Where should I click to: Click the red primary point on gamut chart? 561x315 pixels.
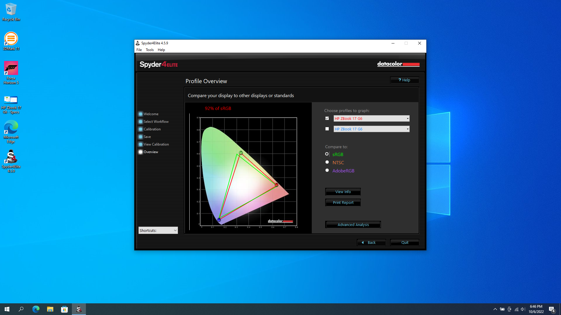point(276,185)
